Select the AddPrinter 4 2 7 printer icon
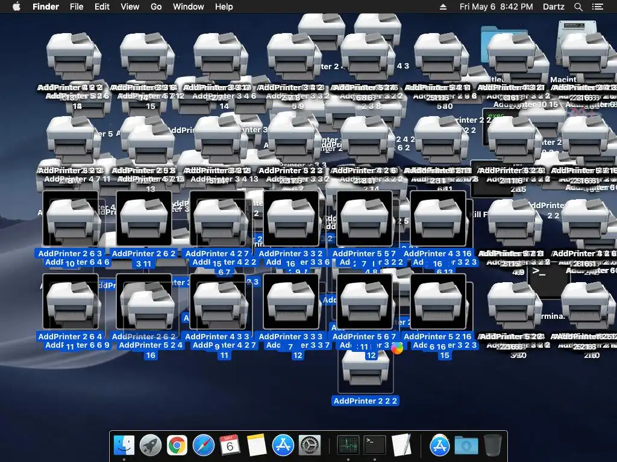 coord(218,219)
